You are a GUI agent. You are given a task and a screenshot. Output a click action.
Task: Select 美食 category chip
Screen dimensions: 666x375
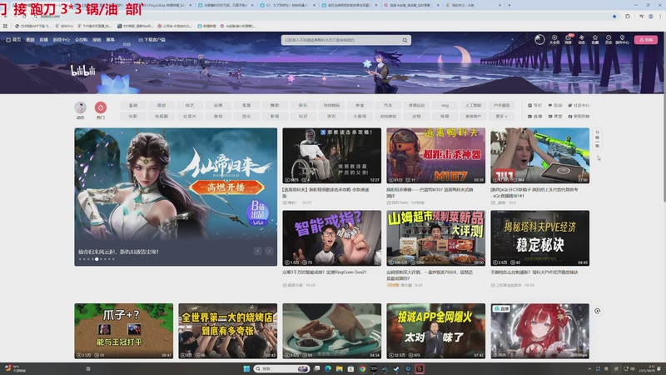360,105
